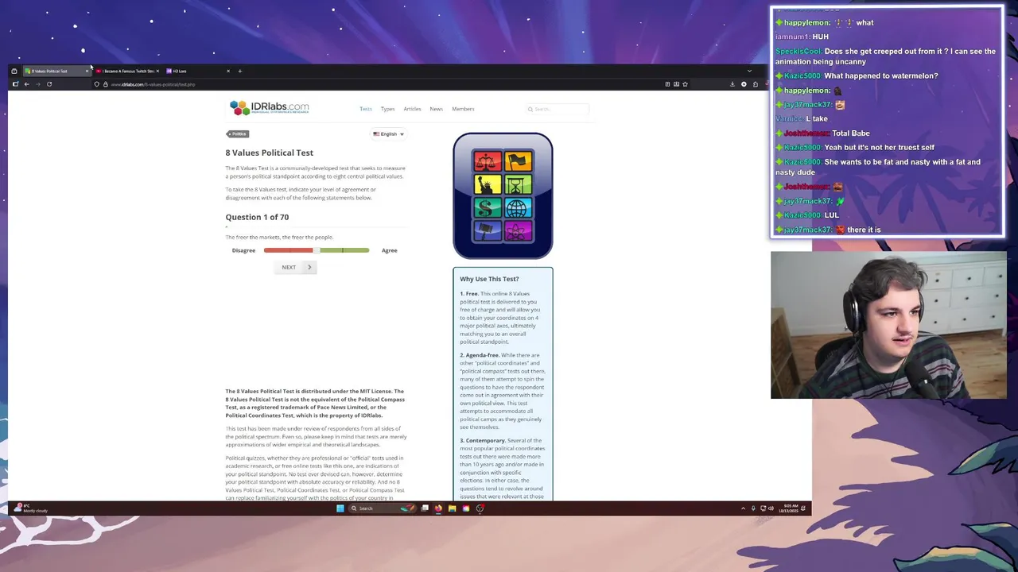Click the red Disagree end of slider
The height and width of the screenshot is (572, 1018).
[267, 250]
